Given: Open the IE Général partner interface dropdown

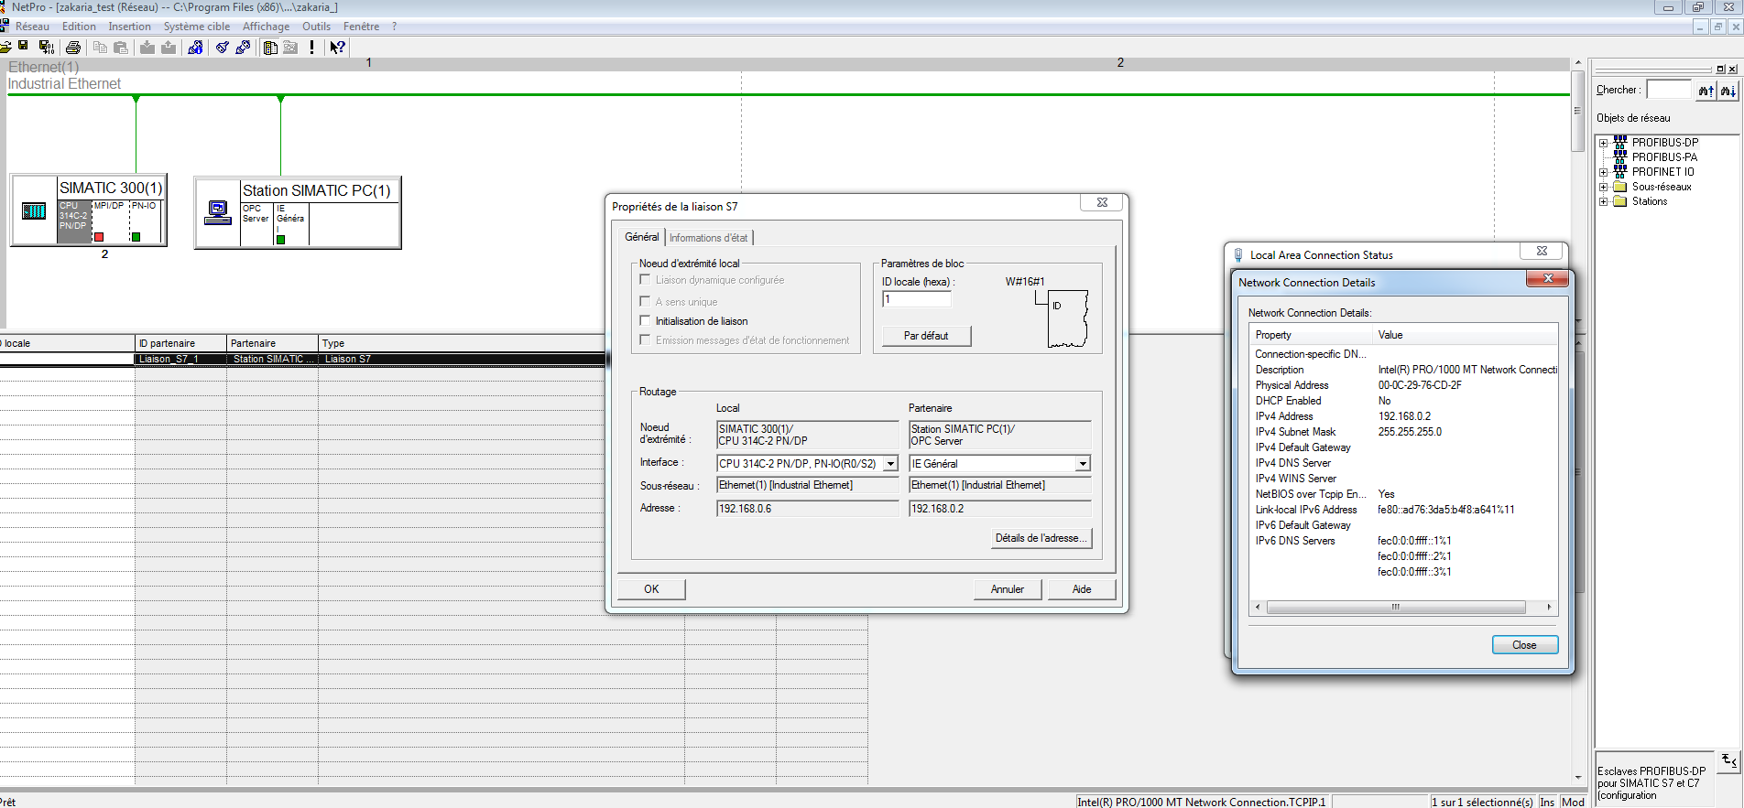Looking at the screenshot, I should point(1083,464).
